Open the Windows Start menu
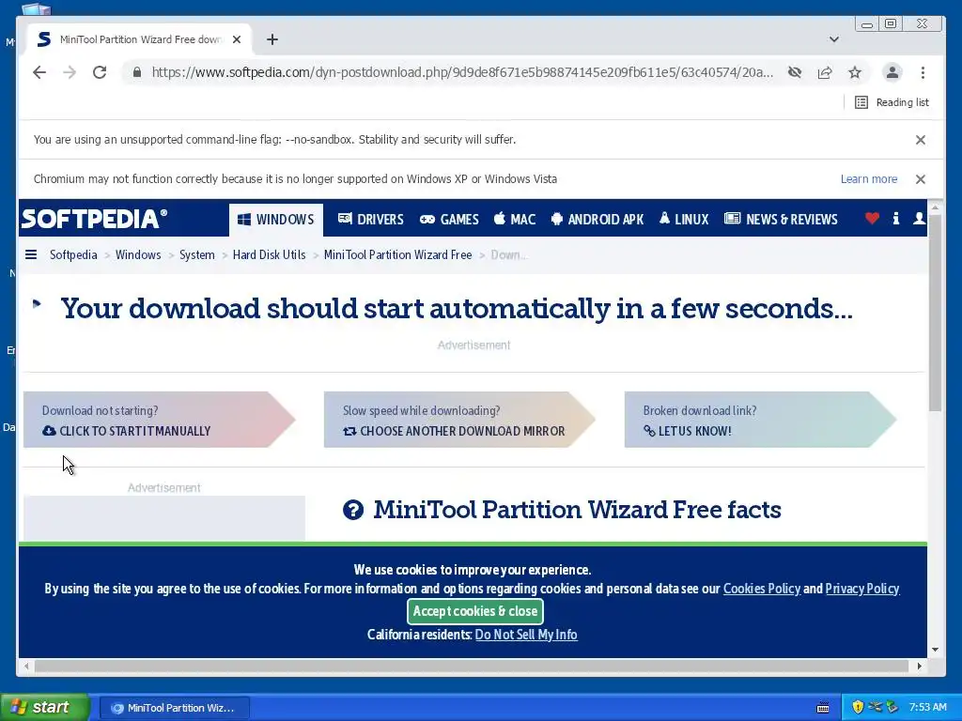This screenshot has width=962, height=721. (45, 707)
